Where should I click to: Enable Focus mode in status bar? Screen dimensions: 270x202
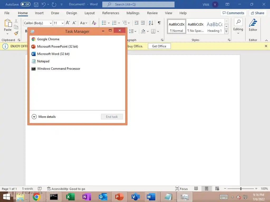coord(181,189)
